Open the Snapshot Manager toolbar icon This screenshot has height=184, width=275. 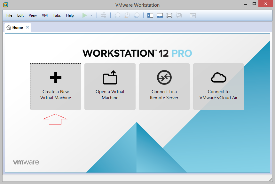point(137,15)
